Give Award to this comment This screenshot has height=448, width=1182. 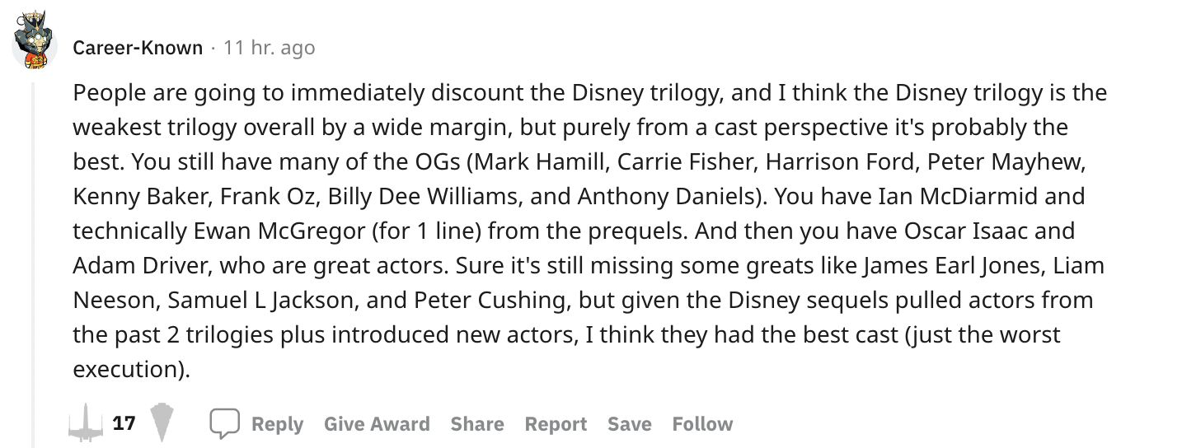point(377,424)
